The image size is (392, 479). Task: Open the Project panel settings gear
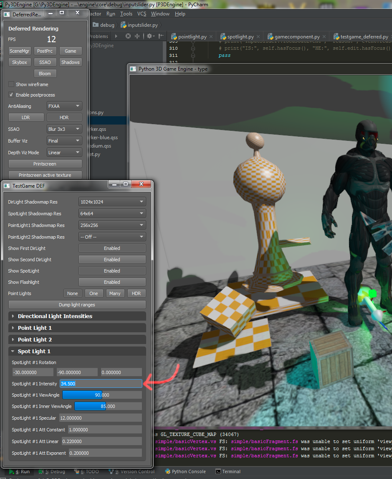click(x=150, y=36)
